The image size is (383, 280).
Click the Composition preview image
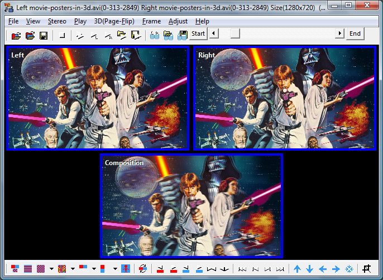(191, 206)
